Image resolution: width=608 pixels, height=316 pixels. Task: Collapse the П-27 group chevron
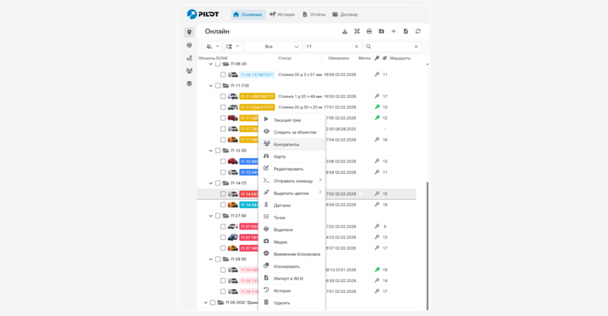pos(211,216)
